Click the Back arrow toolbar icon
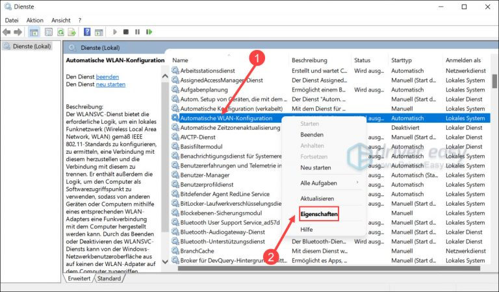The image size is (499, 292). [6, 31]
